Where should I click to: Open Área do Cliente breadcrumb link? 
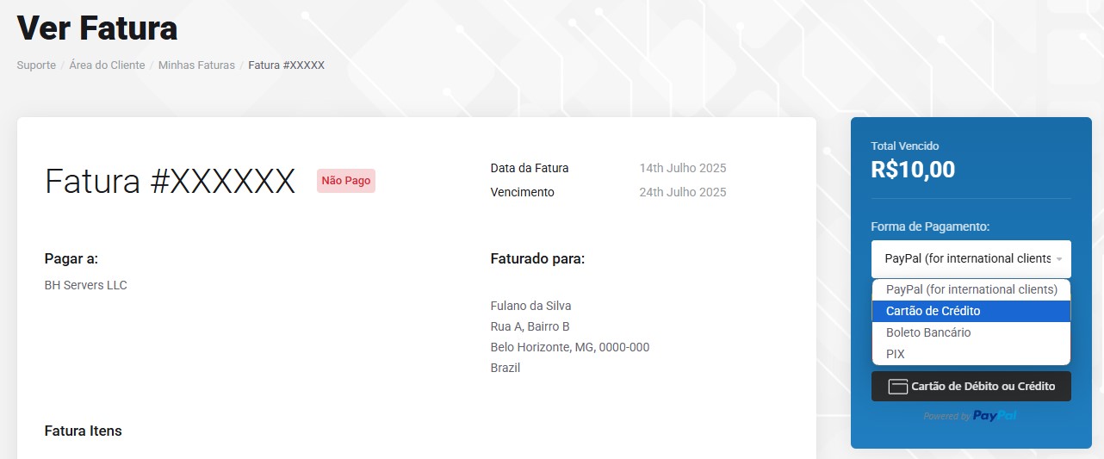click(108, 65)
